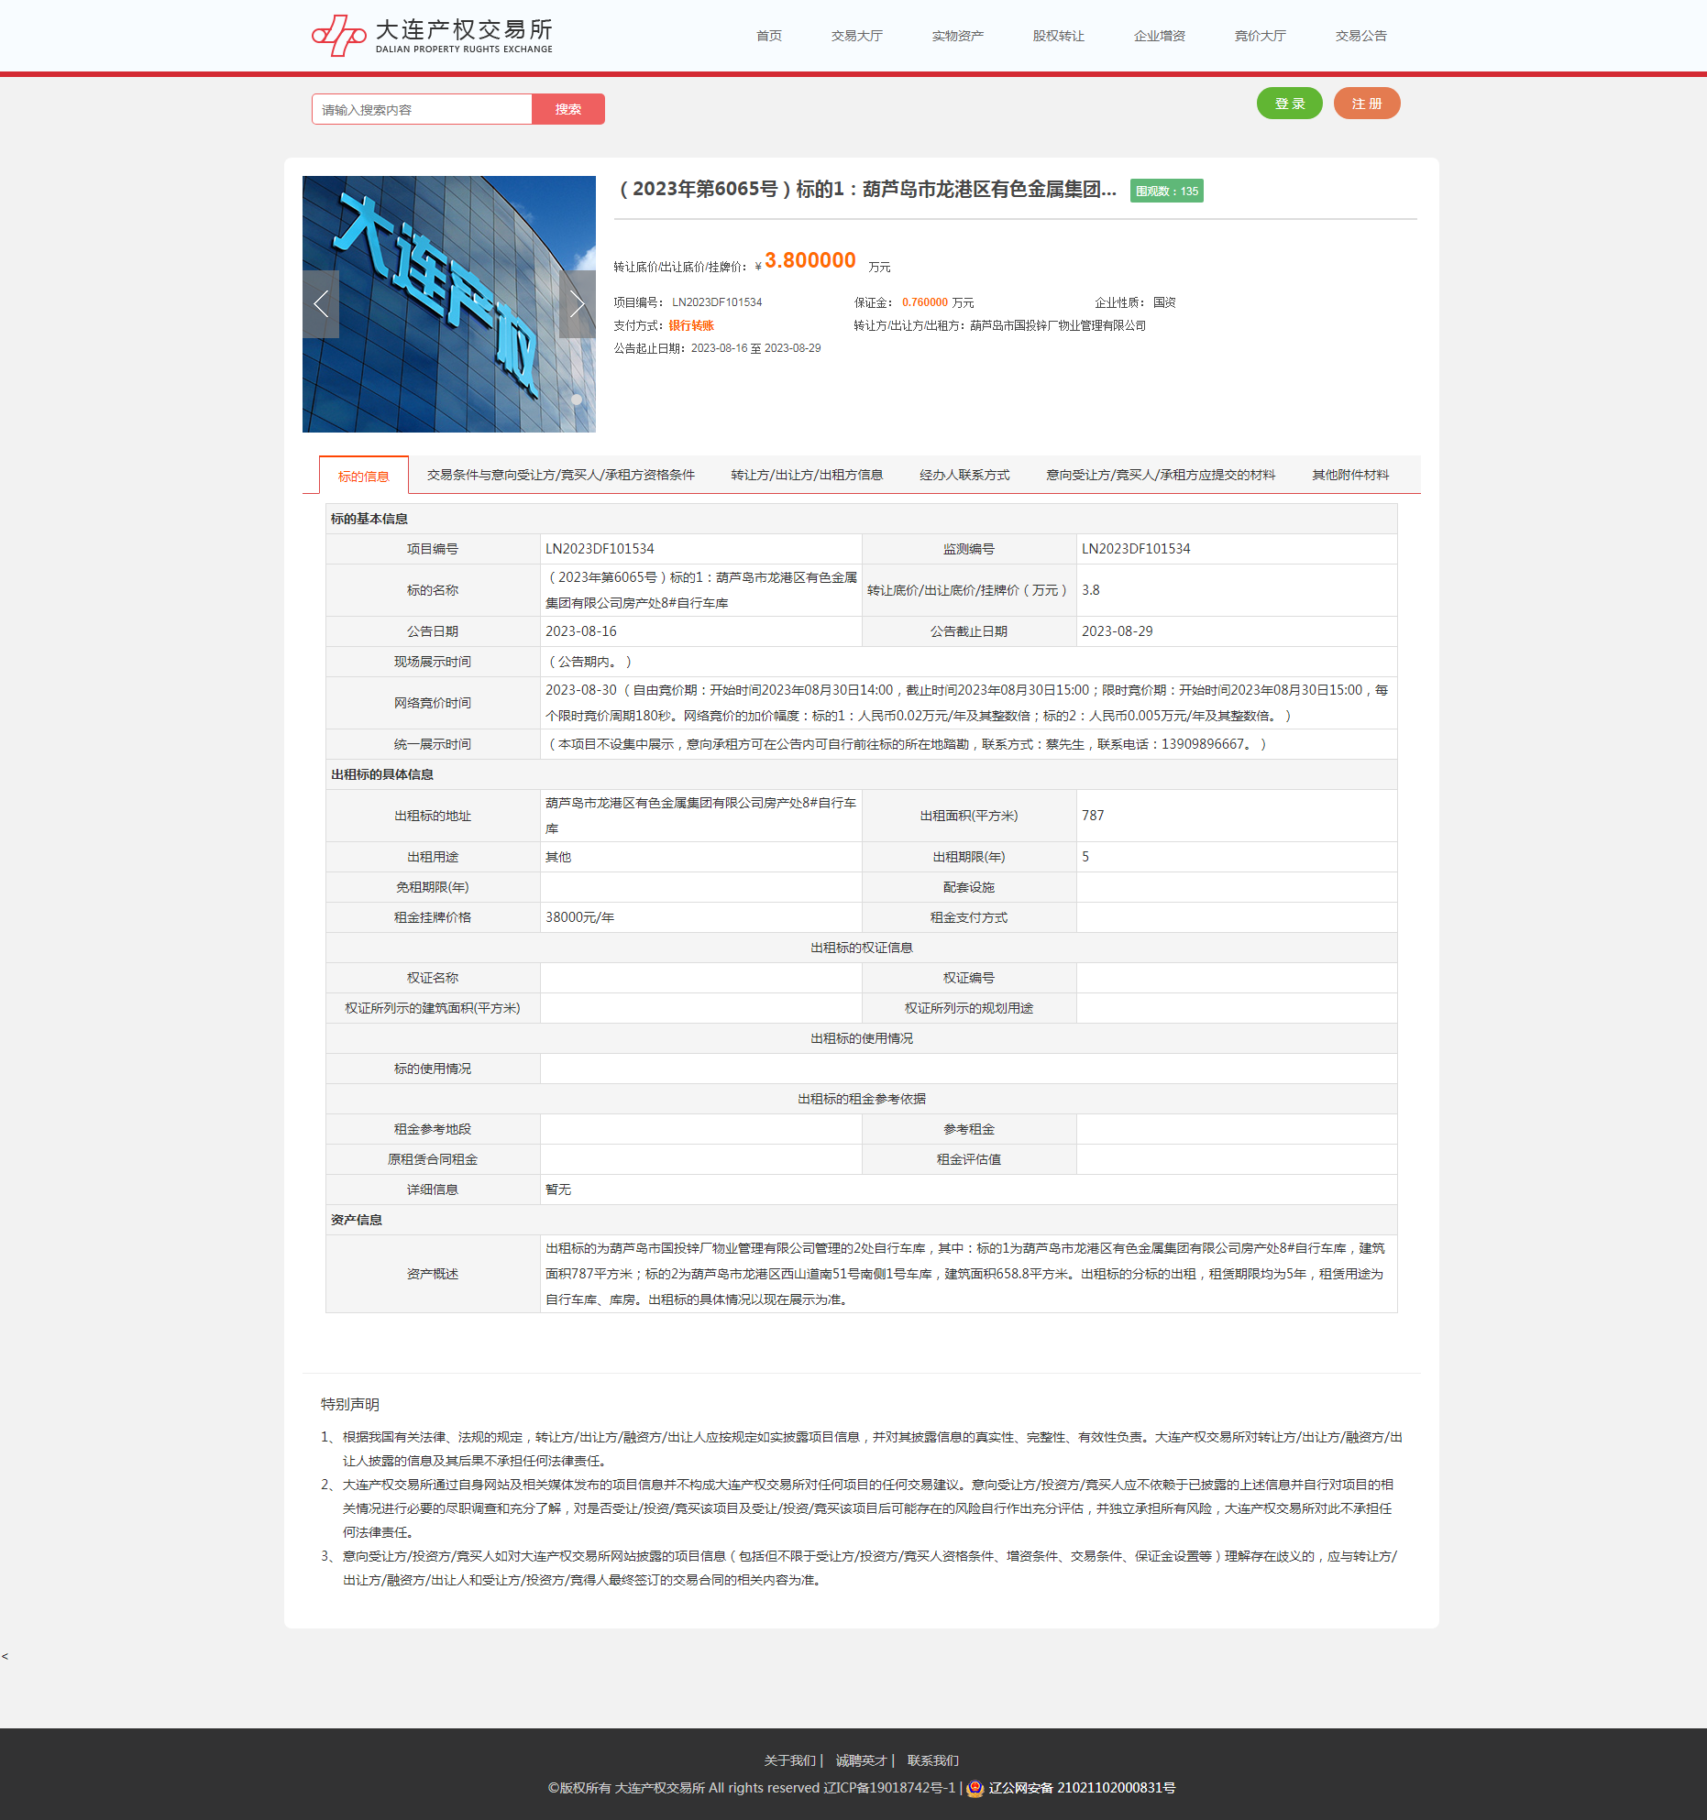Open 诚聘英才 footer link
1707x1820 pixels.
[861, 1760]
